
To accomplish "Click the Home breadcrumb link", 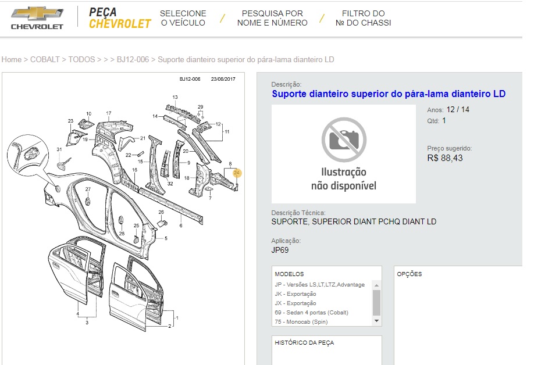I will [x=12, y=59].
